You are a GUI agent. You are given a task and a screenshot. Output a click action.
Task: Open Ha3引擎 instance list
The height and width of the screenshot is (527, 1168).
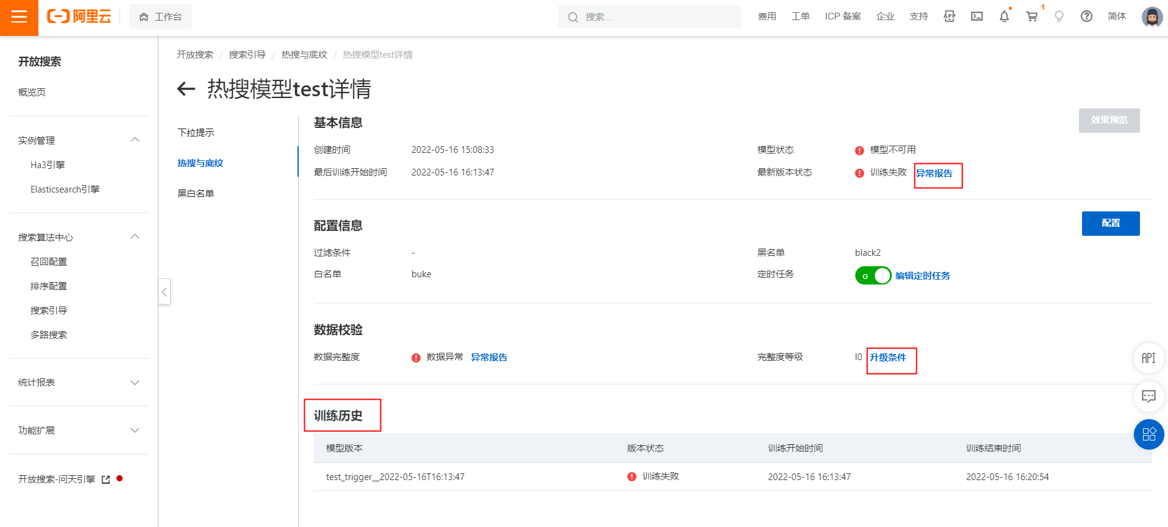point(48,164)
